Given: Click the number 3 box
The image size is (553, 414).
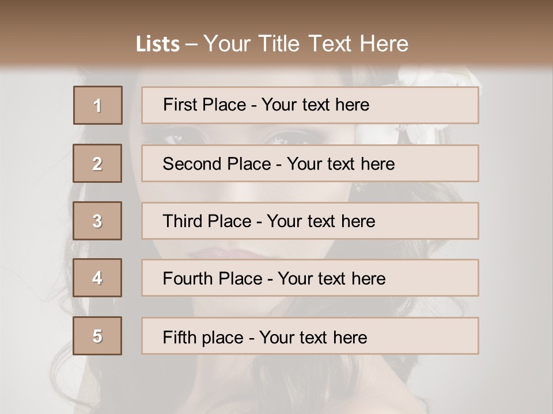Looking at the screenshot, I should [97, 221].
